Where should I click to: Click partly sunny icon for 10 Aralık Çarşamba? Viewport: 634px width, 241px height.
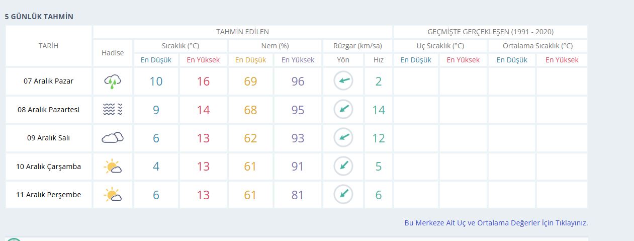[x=113, y=167]
